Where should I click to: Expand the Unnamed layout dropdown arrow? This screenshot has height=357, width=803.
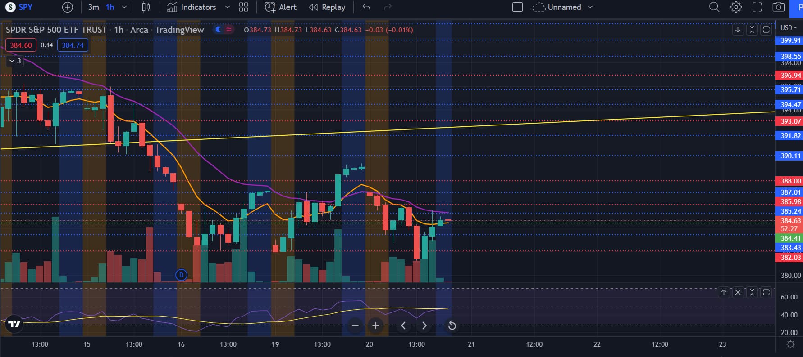590,7
